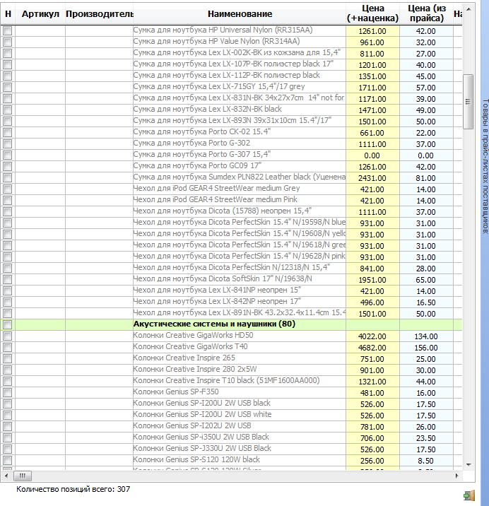The height and width of the screenshot is (506, 489).
Task: Sort by Цена (+наценка) column header
Action: [373, 14]
